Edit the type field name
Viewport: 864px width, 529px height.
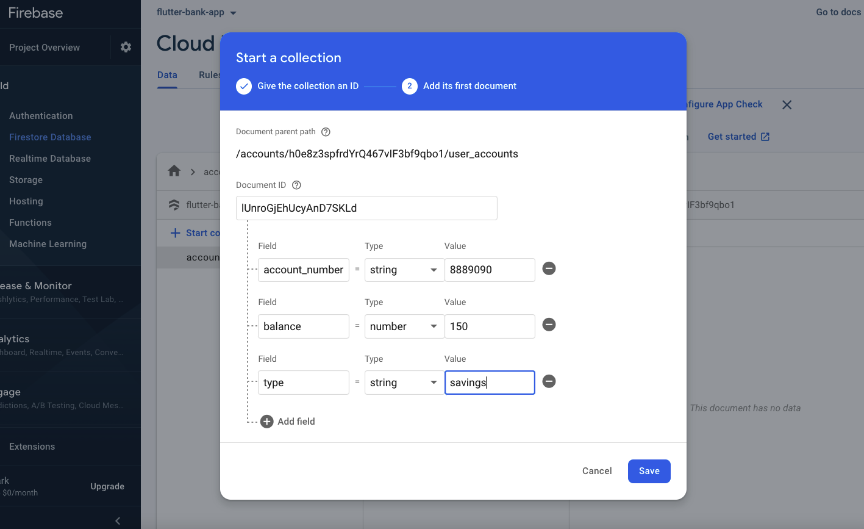[304, 383]
